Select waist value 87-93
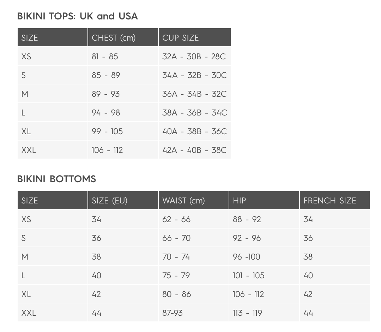381x332 pixels. tap(173, 313)
